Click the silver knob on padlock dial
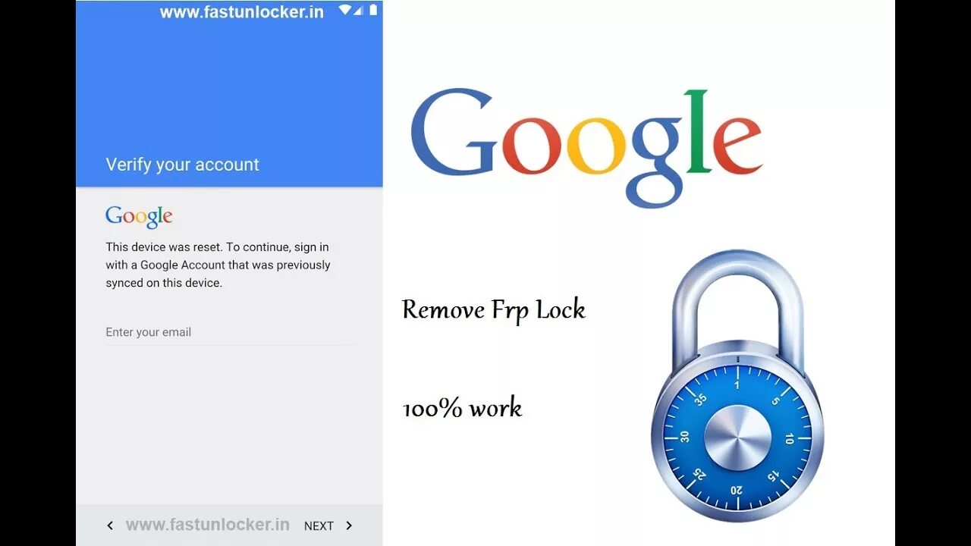The width and height of the screenshot is (971, 546). click(x=737, y=438)
